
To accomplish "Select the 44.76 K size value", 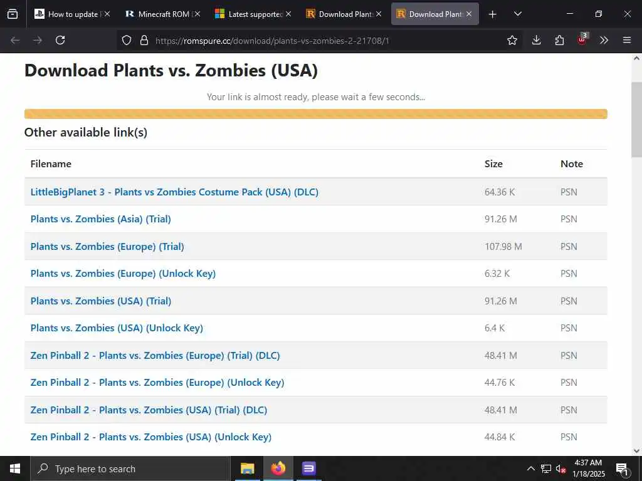I will (x=500, y=382).
